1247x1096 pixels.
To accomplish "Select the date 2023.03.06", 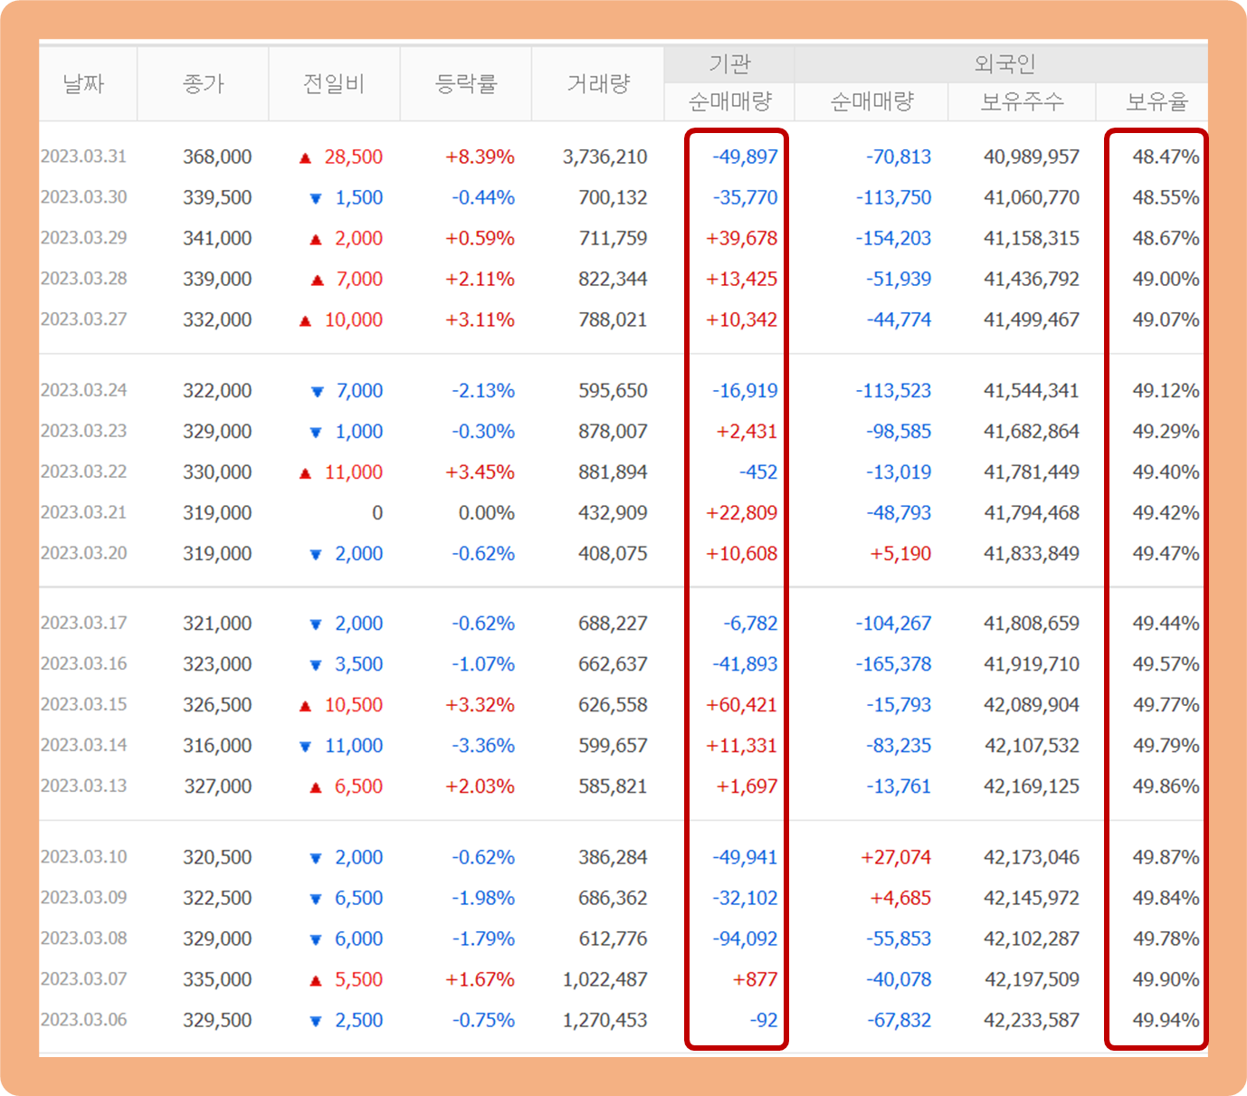I will click(84, 1019).
